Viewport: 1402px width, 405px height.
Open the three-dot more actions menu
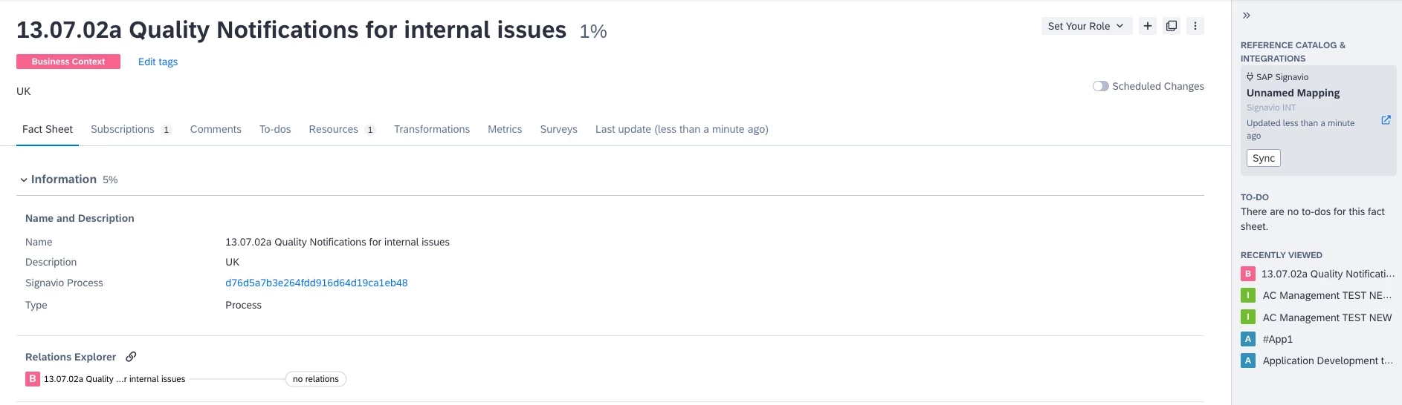pyautogui.click(x=1195, y=26)
